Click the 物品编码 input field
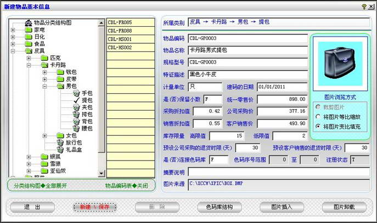 247,38
